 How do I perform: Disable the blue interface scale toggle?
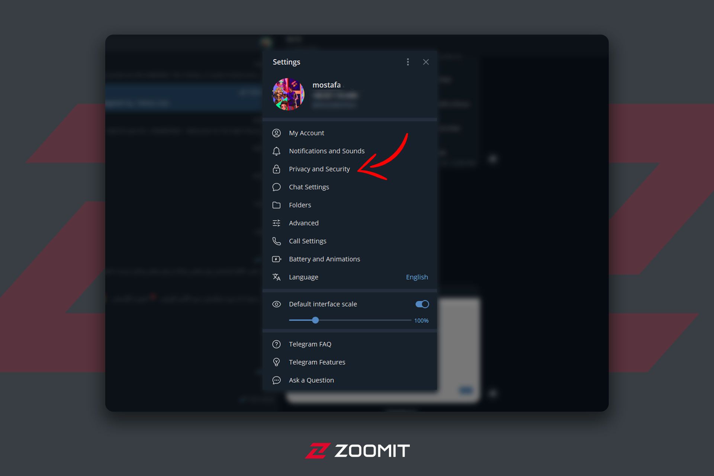click(422, 304)
